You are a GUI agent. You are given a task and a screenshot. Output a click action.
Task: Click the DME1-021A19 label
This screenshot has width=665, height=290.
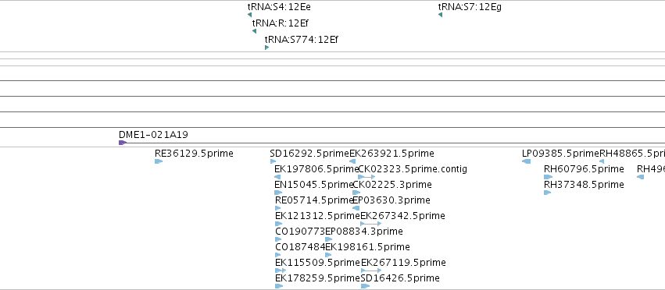click(x=153, y=135)
